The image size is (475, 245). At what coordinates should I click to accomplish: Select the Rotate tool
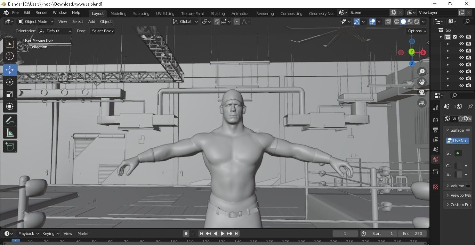coord(10,82)
